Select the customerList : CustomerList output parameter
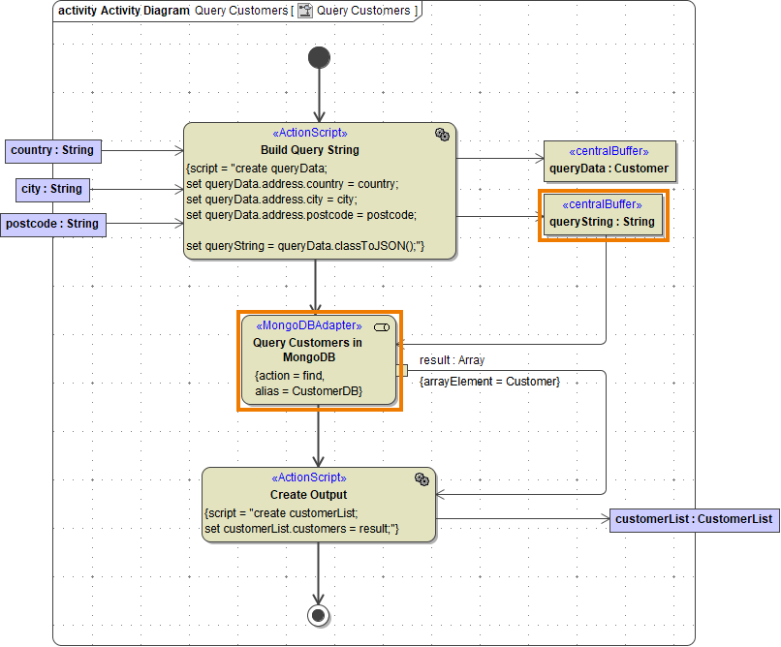The width and height of the screenshot is (781, 647). pos(694,519)
